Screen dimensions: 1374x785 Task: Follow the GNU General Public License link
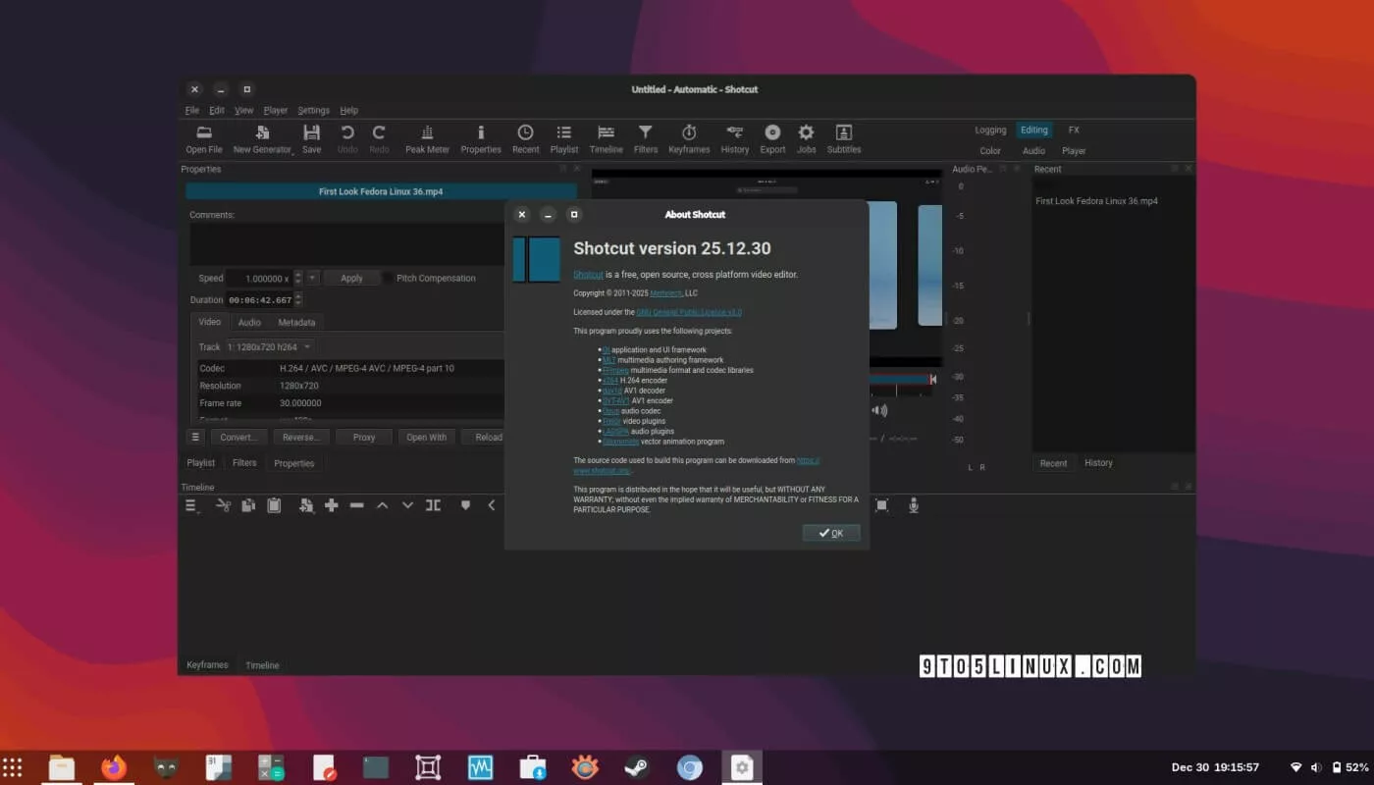coord(689,312)
